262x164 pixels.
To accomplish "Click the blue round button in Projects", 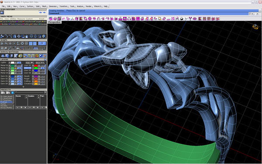I will tap(13, 93).
